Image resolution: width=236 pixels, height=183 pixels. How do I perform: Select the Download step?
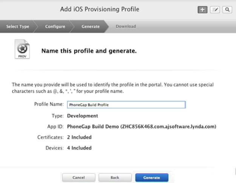coord(126,26)
